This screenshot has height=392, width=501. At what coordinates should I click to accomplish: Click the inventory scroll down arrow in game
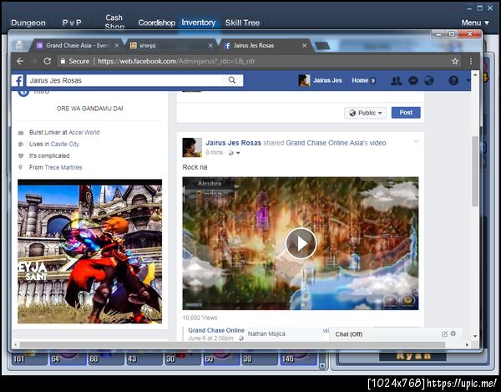(x=322, y=365)
